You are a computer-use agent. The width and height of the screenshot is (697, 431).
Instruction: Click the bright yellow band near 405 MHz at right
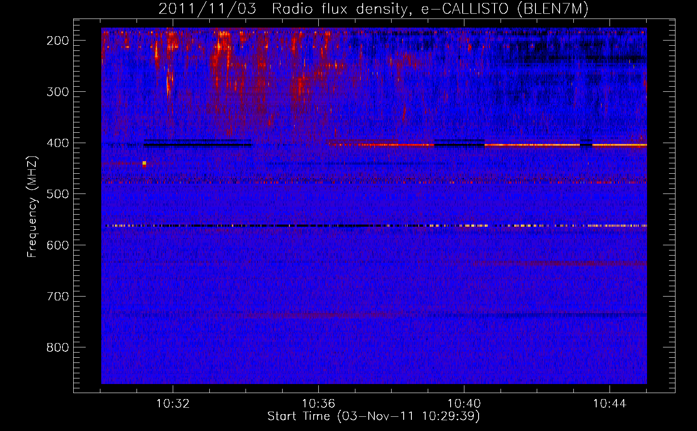pos(566,145)
